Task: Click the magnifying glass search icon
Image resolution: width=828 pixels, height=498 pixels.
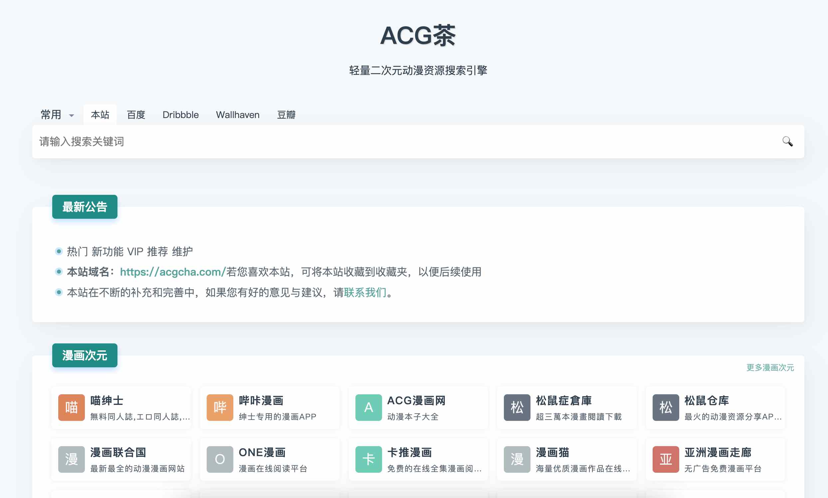Action: coord(787,141)
